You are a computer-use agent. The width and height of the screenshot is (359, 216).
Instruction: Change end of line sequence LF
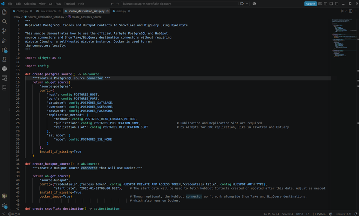point(308,214)
